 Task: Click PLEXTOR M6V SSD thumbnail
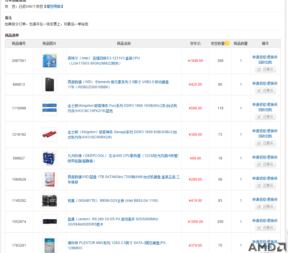50,245
